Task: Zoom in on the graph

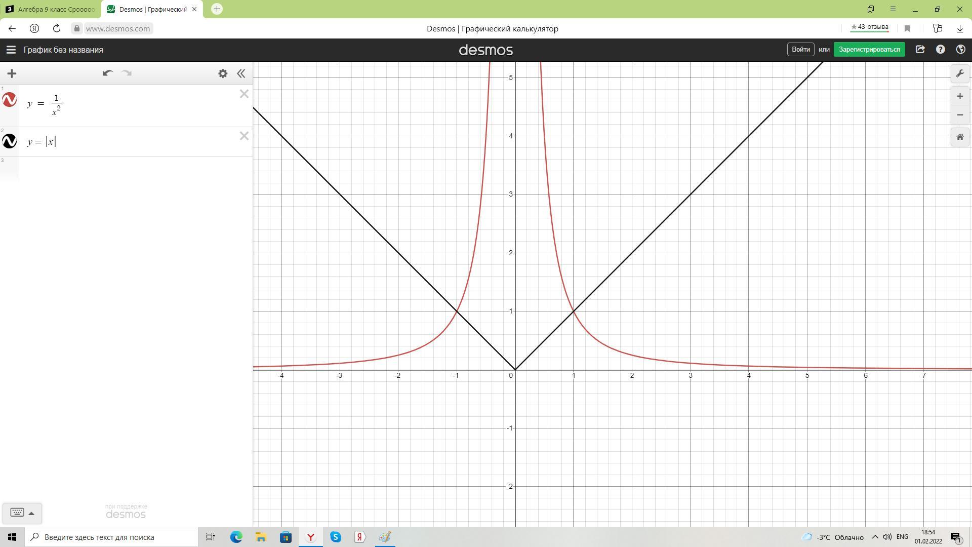Action: [959, 96]
